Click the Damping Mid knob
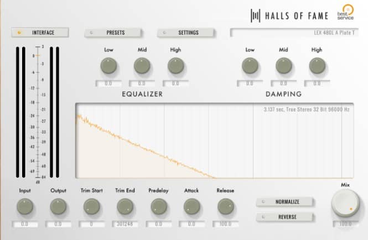This screenshot has width=368, height=240. pyautogui.click(x=284, y=66)
